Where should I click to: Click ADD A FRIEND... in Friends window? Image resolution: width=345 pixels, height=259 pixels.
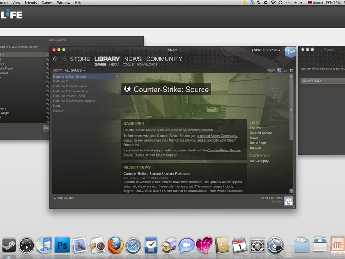323,81
